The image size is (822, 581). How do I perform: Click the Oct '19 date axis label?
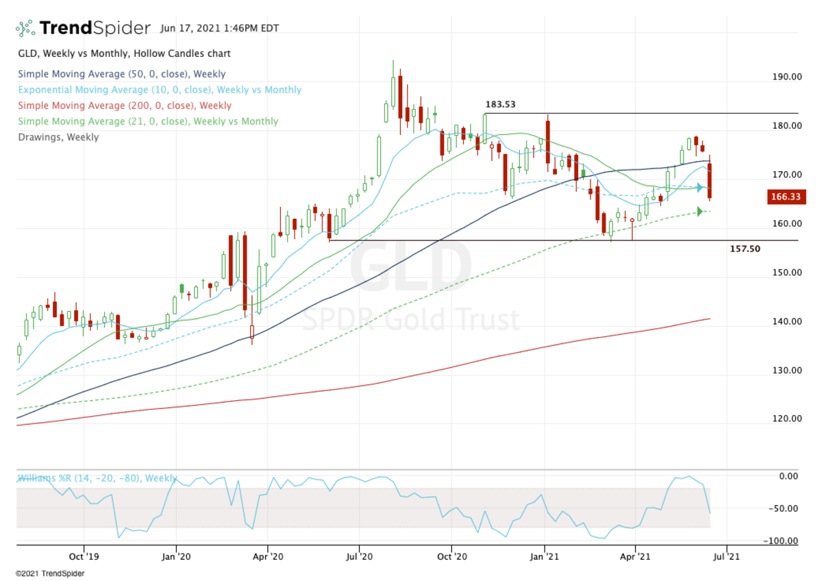pyautogui.click(x=83, y=556)
